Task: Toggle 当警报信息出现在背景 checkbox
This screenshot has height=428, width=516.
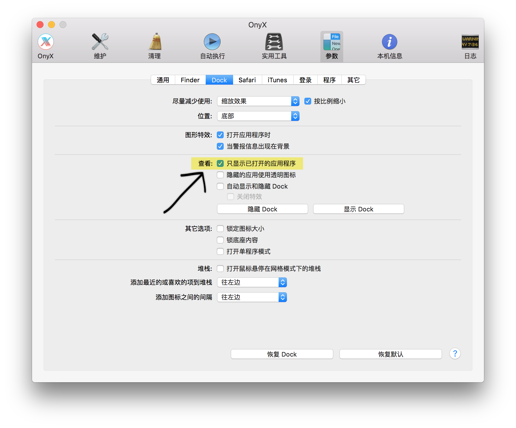Action: 220,146
